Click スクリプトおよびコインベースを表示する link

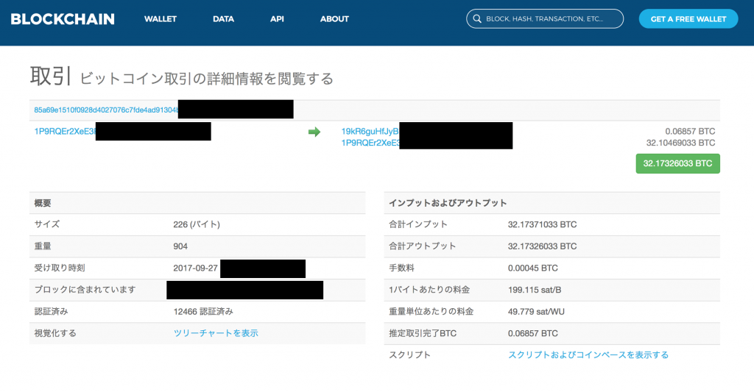(x=588, y=355)
